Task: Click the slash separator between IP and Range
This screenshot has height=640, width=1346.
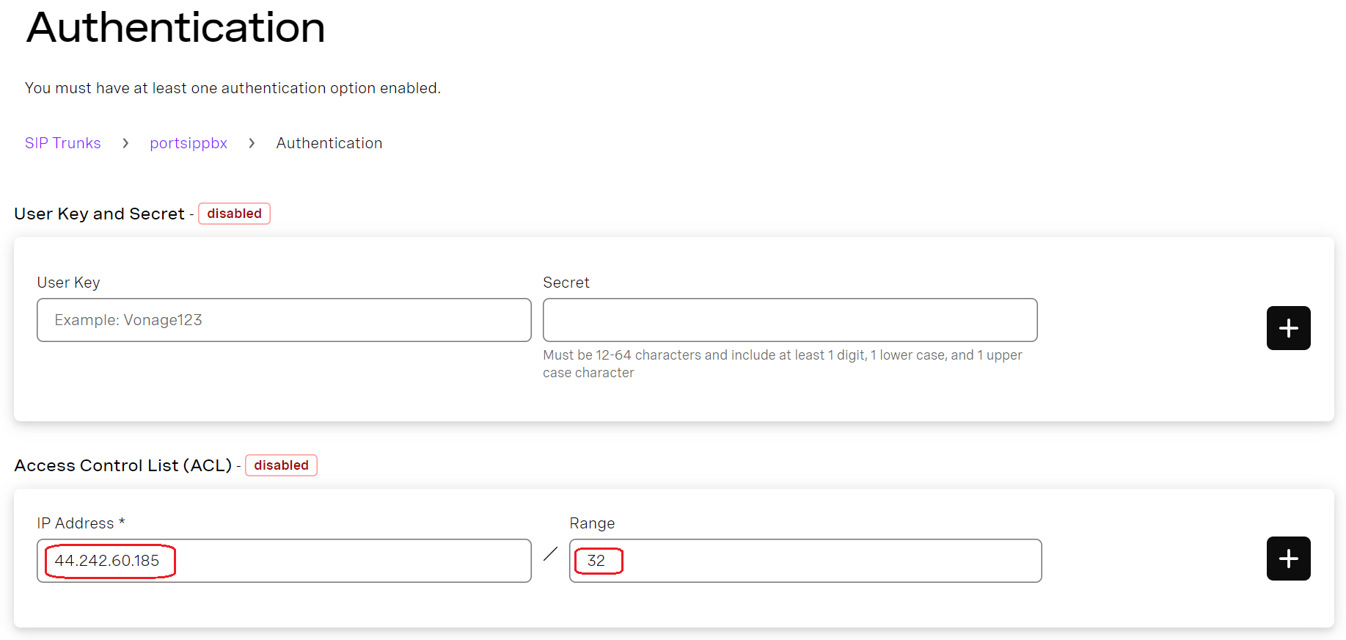Action: click(x=550, y=554)
